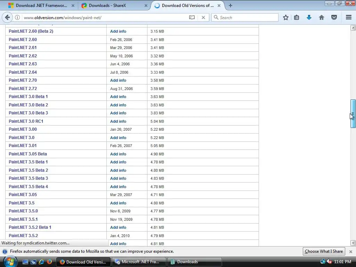Viewport: 356px width, 267px height.
Task: Click the scrollbar up arrow
Action: click(x=353, y=28)
